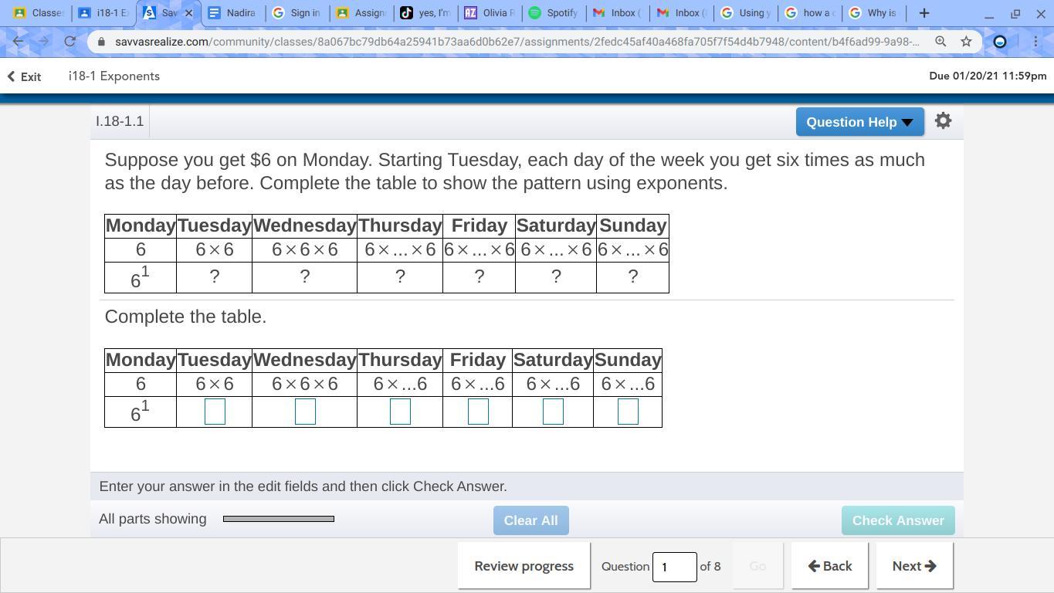The width and height of the screenshot is (1054, 593).
Task: Click the Back question button
Action: [x=829, y=566]
